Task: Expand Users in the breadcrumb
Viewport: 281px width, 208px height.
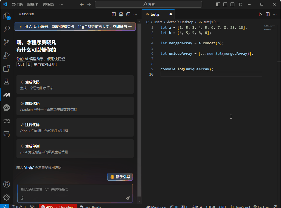Action: [158, 22]
